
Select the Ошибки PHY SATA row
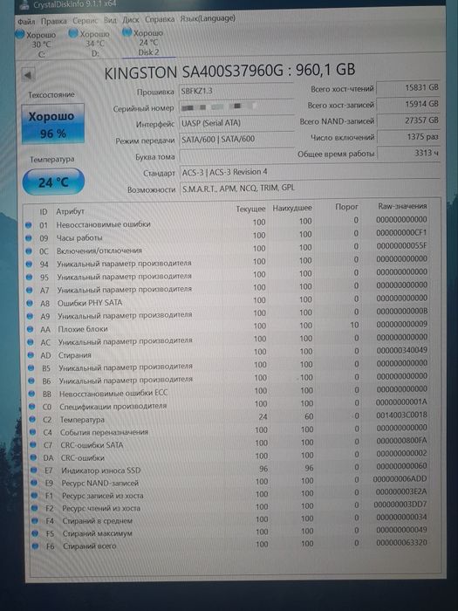coord(229,301)
